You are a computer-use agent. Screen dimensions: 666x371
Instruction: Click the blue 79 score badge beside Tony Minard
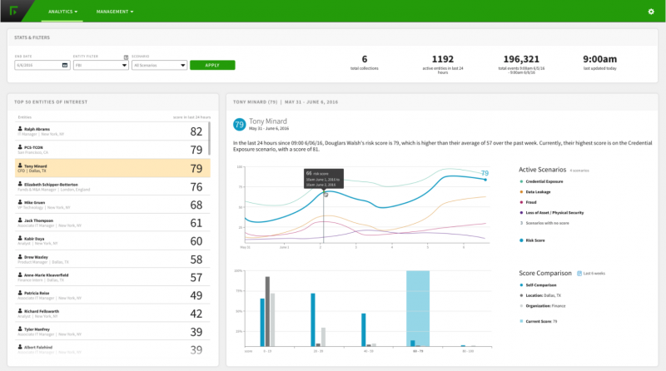pyautogui.click(x=239, y=125)
